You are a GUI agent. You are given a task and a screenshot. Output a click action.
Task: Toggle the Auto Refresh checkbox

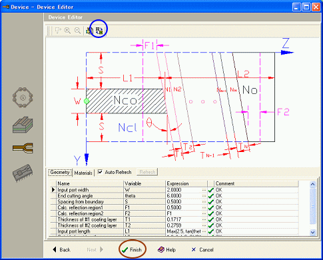pos(101,172)
